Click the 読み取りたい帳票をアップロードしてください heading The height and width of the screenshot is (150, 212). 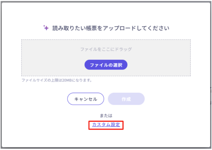[111, 28]
